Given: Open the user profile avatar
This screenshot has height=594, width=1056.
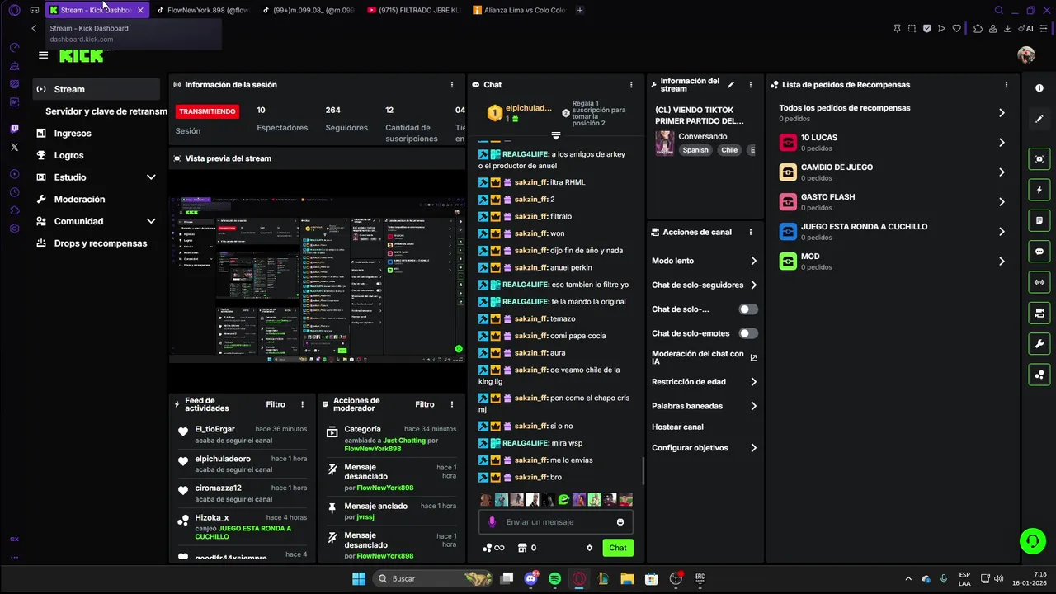Looking at the screenshot, I should (1025, 55).
